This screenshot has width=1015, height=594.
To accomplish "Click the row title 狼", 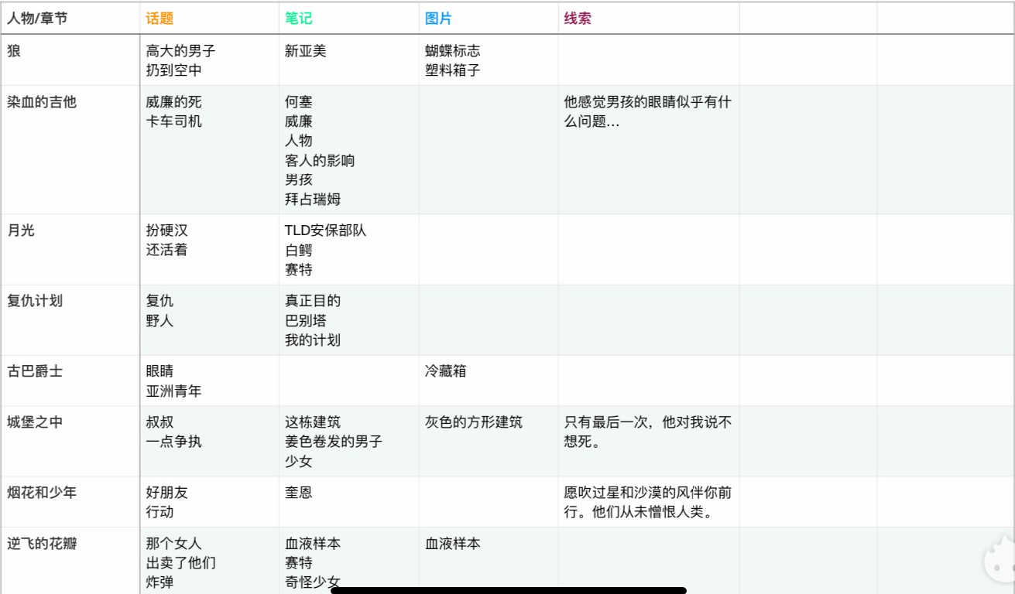I will (x=14, y=51).
